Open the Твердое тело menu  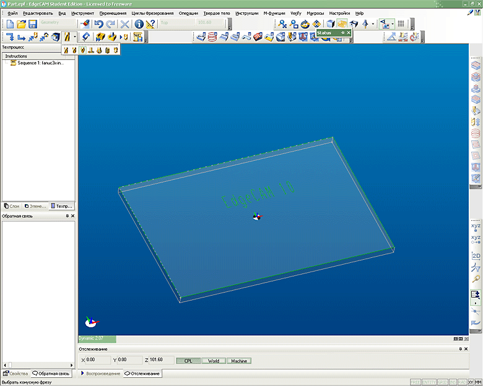[x=217, y=13]
